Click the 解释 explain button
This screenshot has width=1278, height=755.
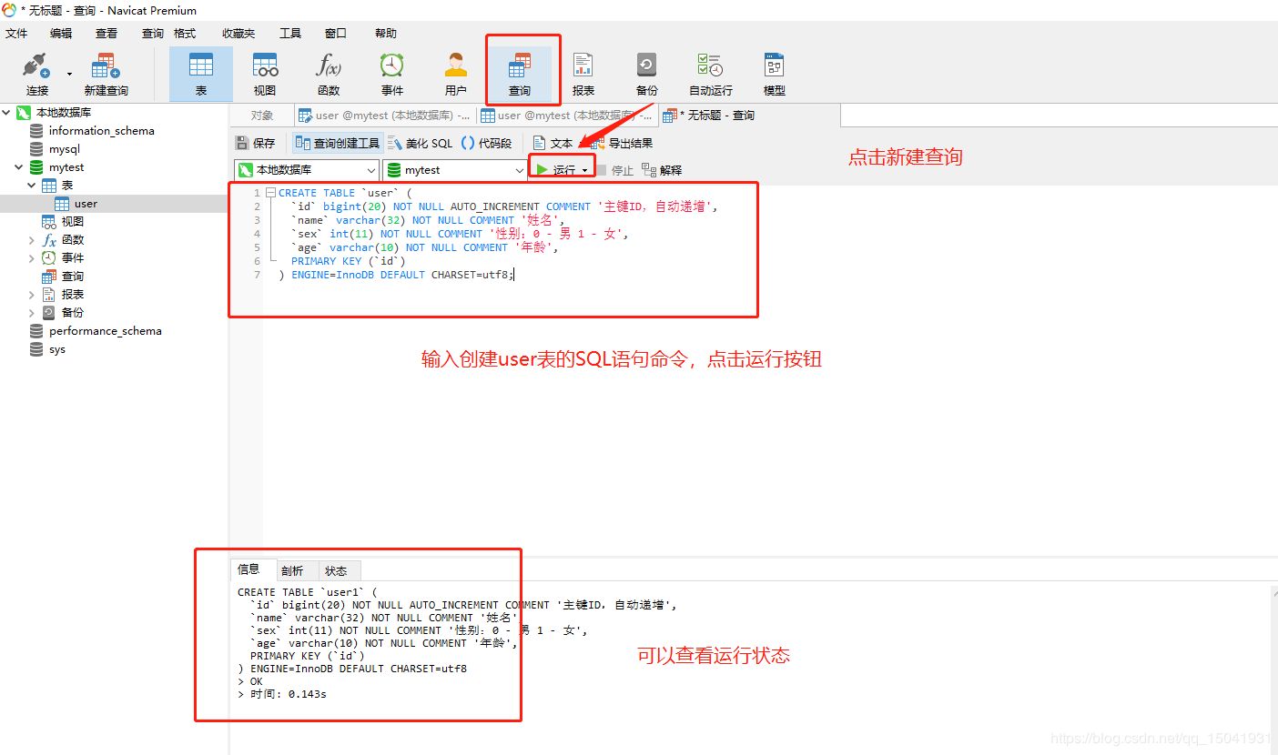(662, 170)
